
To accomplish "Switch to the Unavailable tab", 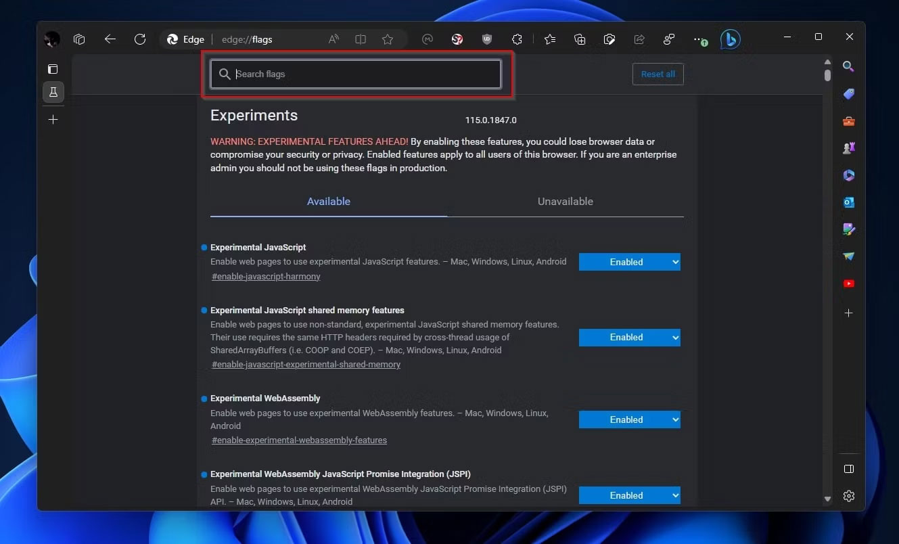I will [x=566, y=202].
